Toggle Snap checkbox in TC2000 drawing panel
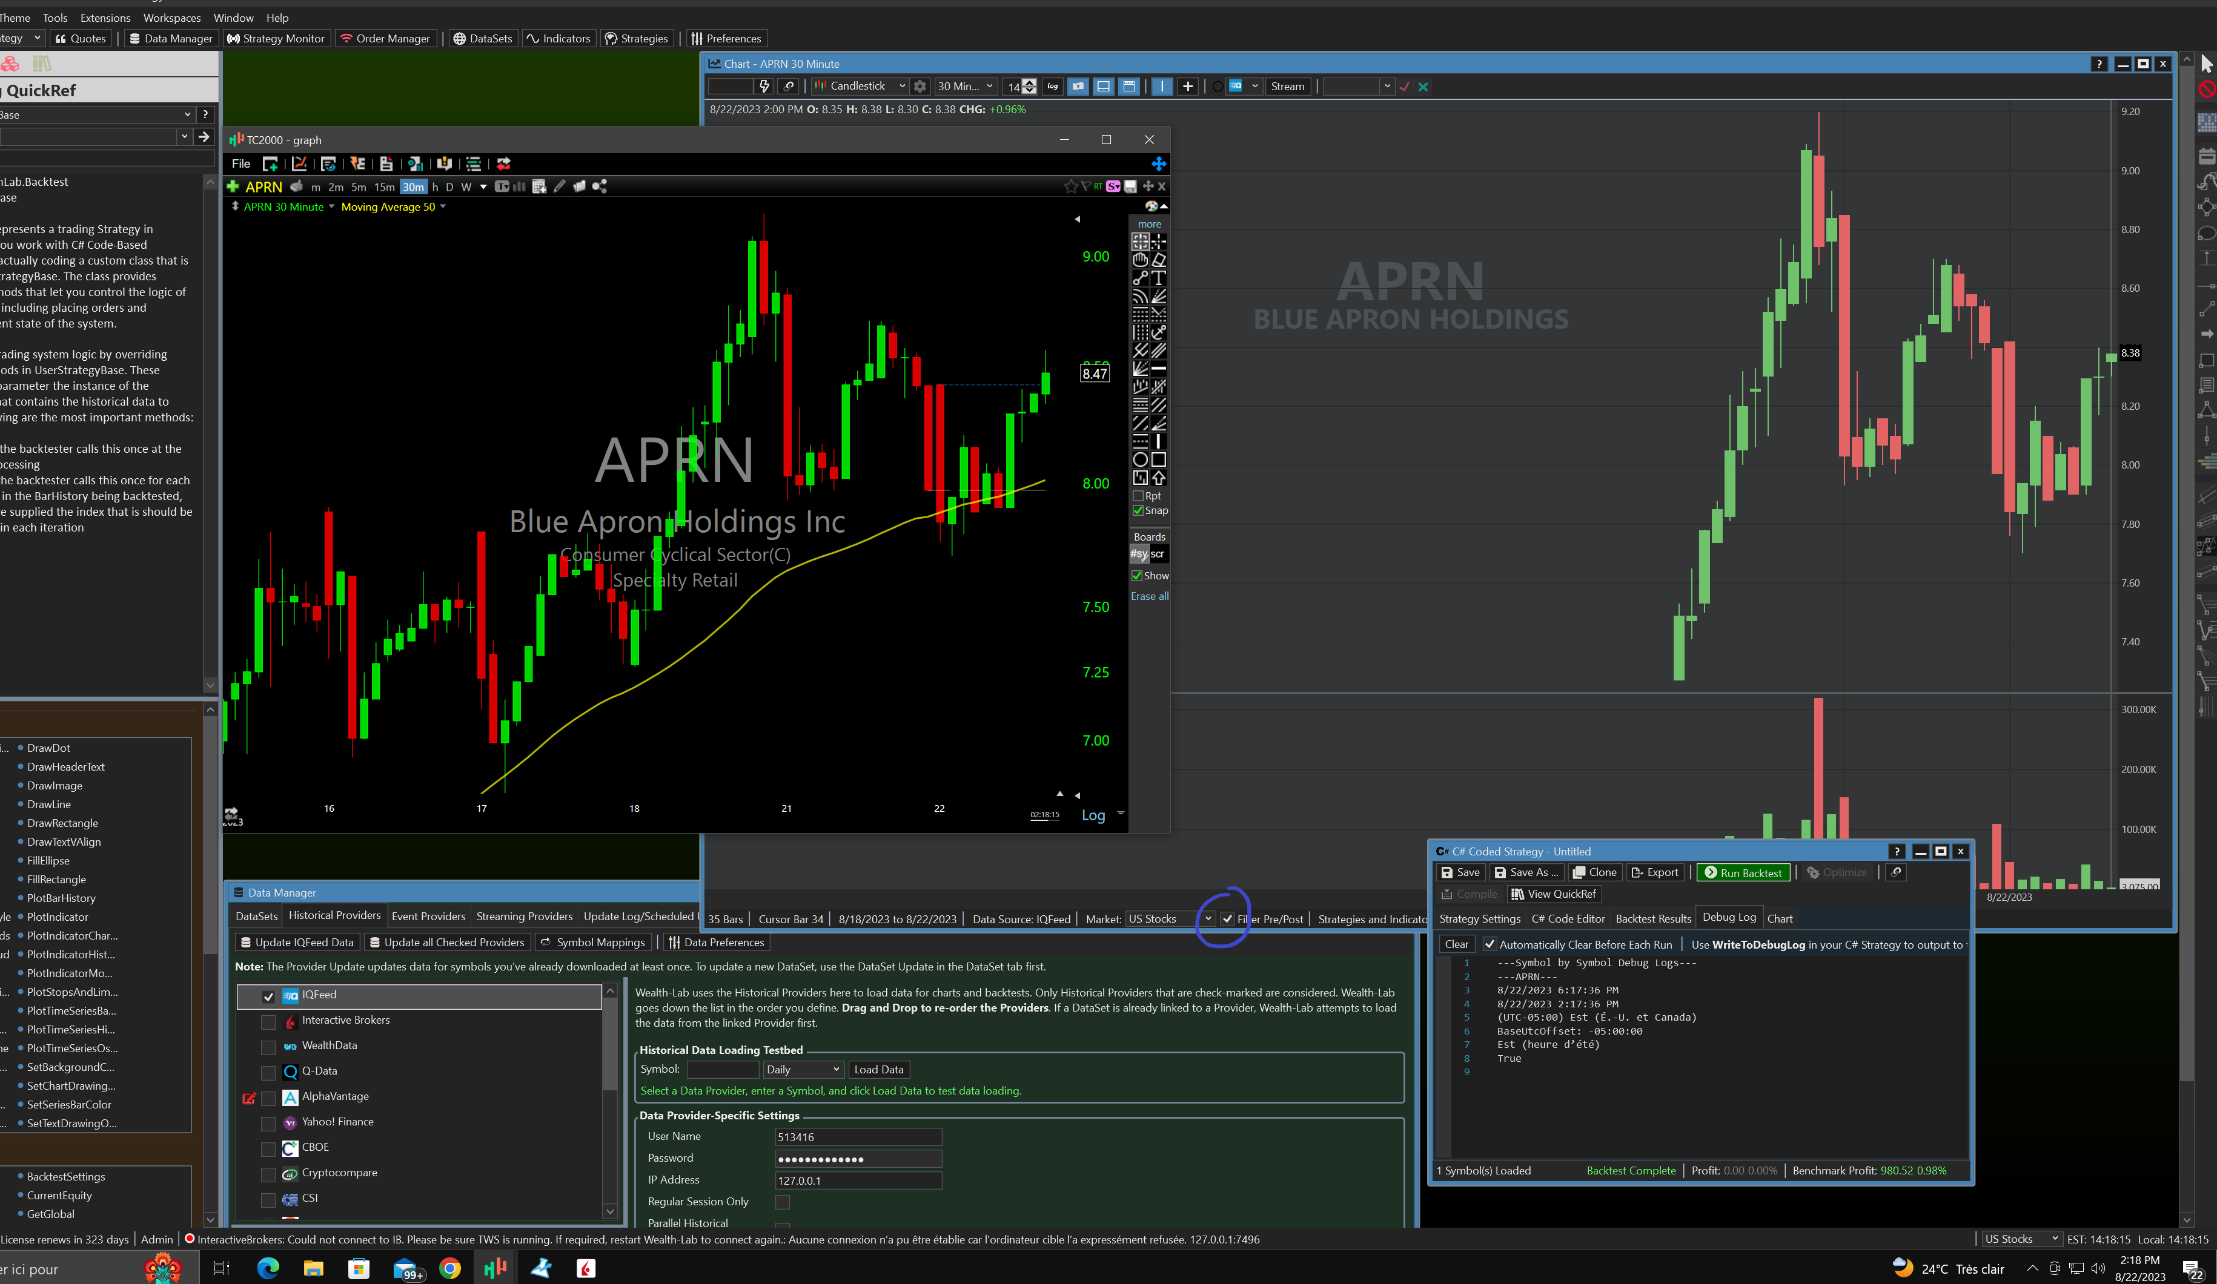This screenshot has width=2217, height=1284. pyautogui.click(x=1138, y=510)
